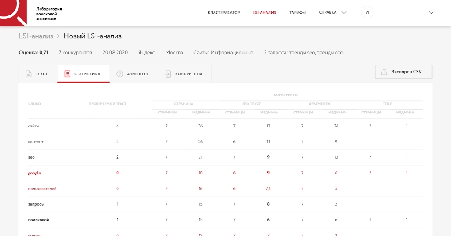451x236 pixels.
Task: Click page median value 36 in сайты row
Action: (200, 126)
